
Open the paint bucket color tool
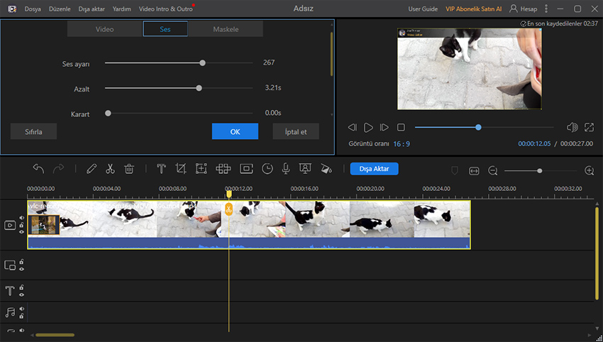tap(326, 169)
